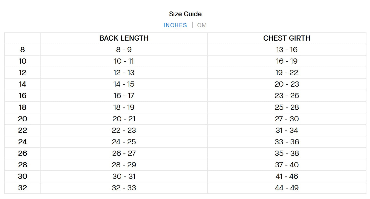The height and width of the screenshot is (199, 370).
Task: Click the 22 - 23 back length cell
Action: coord(124,130)
